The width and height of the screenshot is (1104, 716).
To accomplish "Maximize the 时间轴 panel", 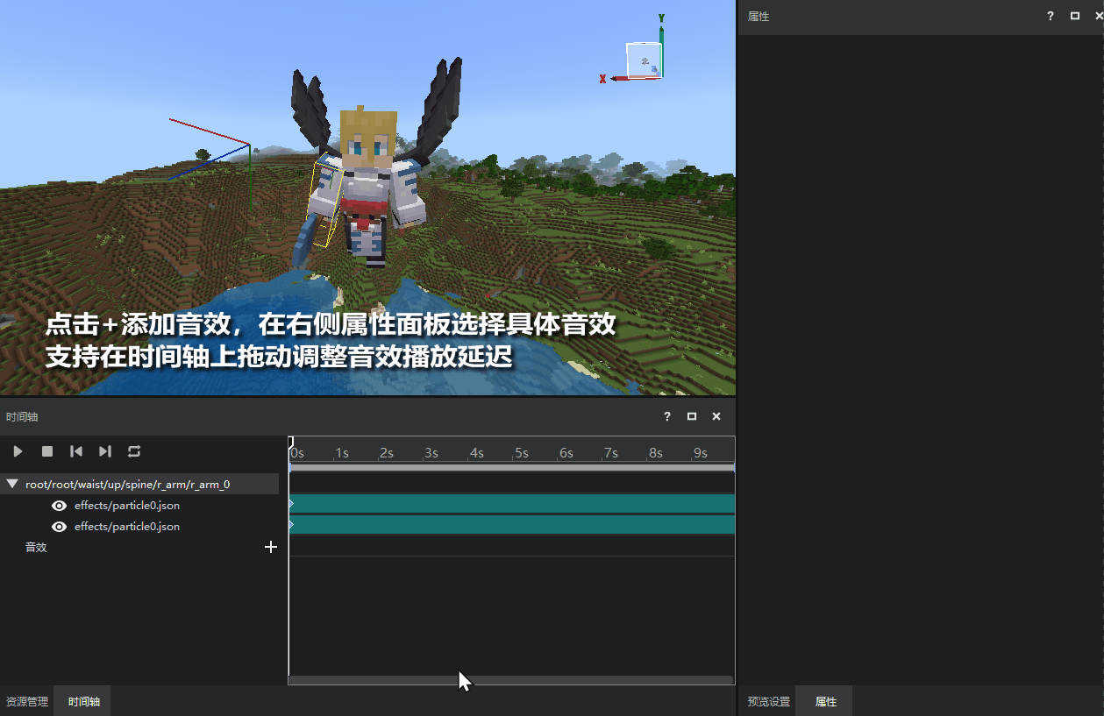I will pos(692,416).
